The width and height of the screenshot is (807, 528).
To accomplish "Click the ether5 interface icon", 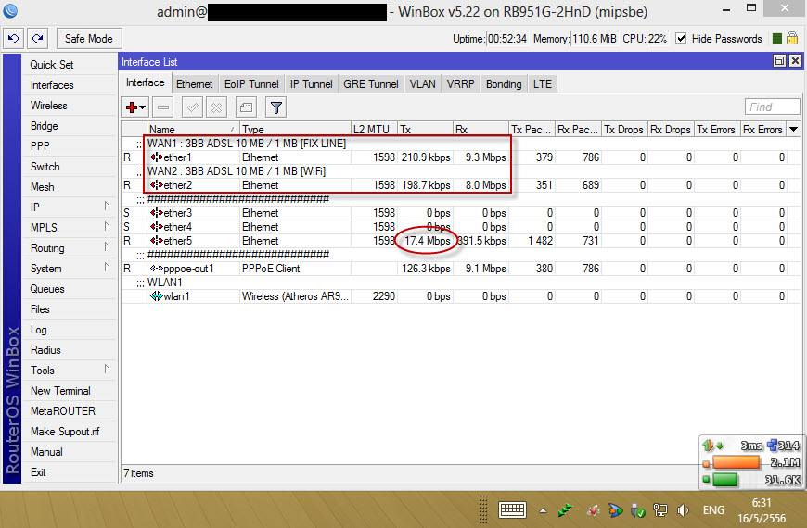I will pyautogui.click(x=156, y=241).
